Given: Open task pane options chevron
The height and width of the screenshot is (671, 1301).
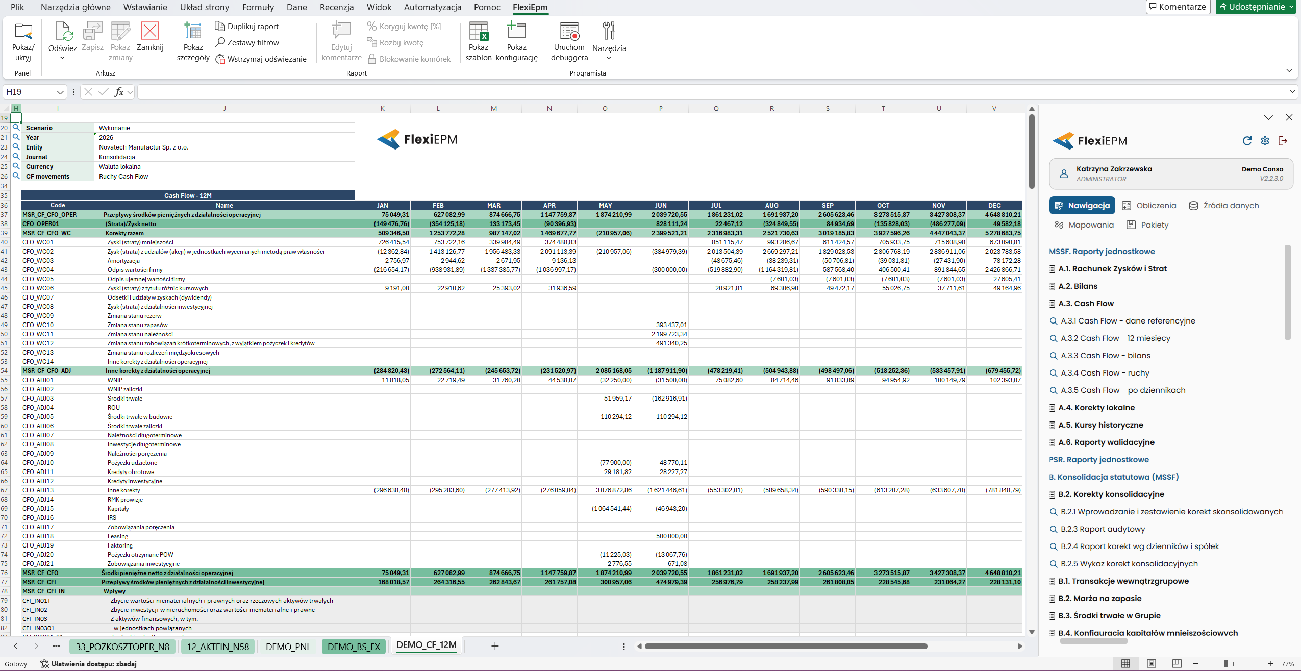Looking at the screenshot, I should click(x=1268, y=117).
